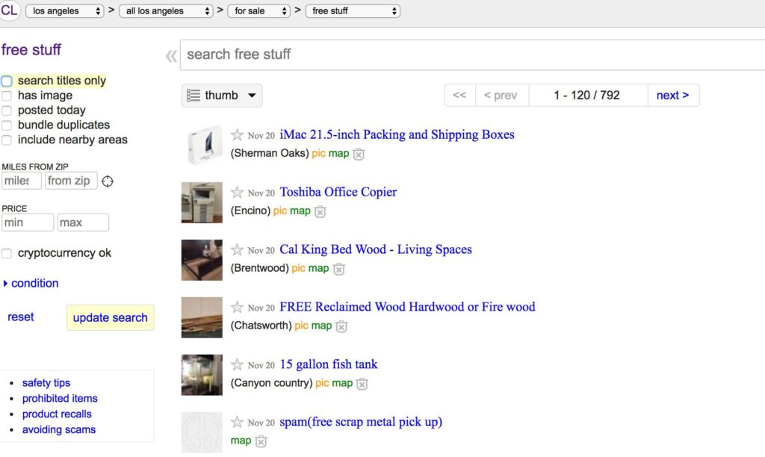Click the use-my-location crosshair icon
The image size is (765, 457).
[x=108, y=181]
